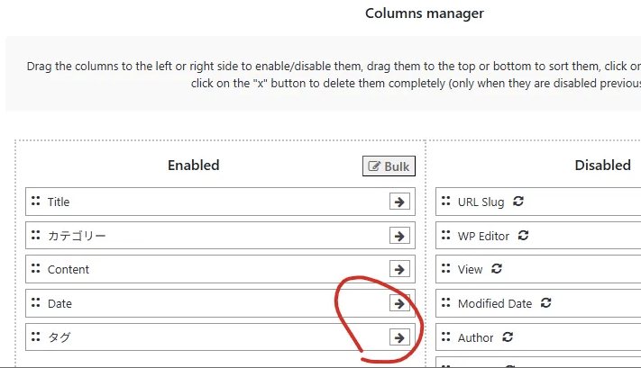
Task: Grab the drag handle of Title column
Action: (x=35, y=202)
